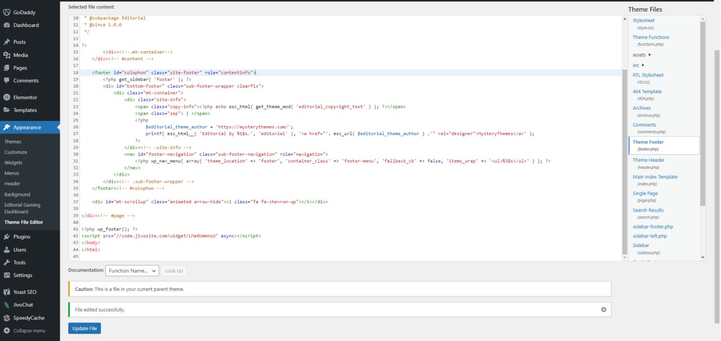Click the Elementor icon

(6, 97)
